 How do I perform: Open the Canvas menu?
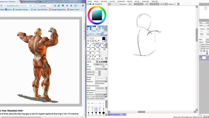point(104,1)
